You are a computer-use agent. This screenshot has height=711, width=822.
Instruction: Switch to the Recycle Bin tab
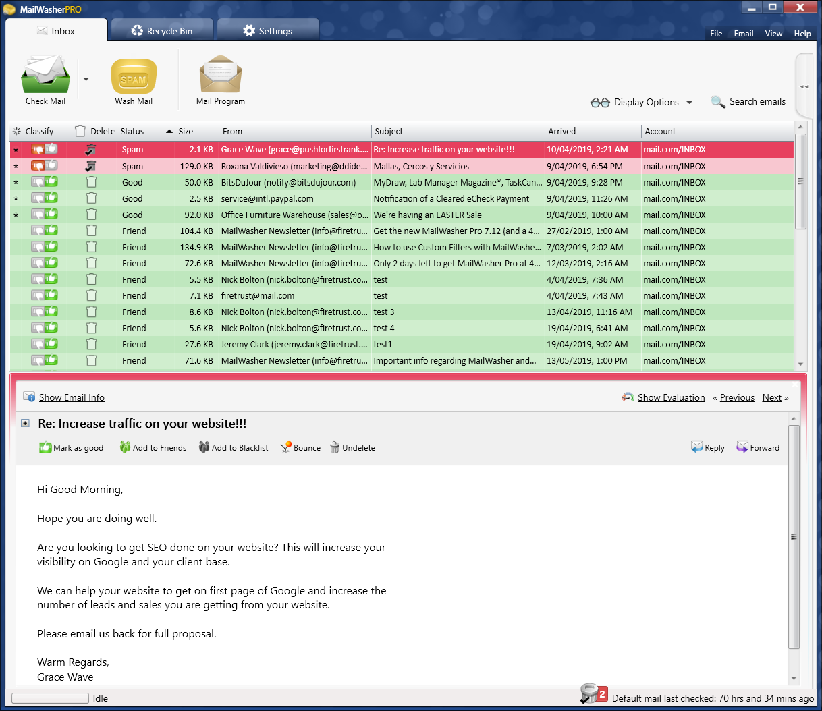[162, 31]
